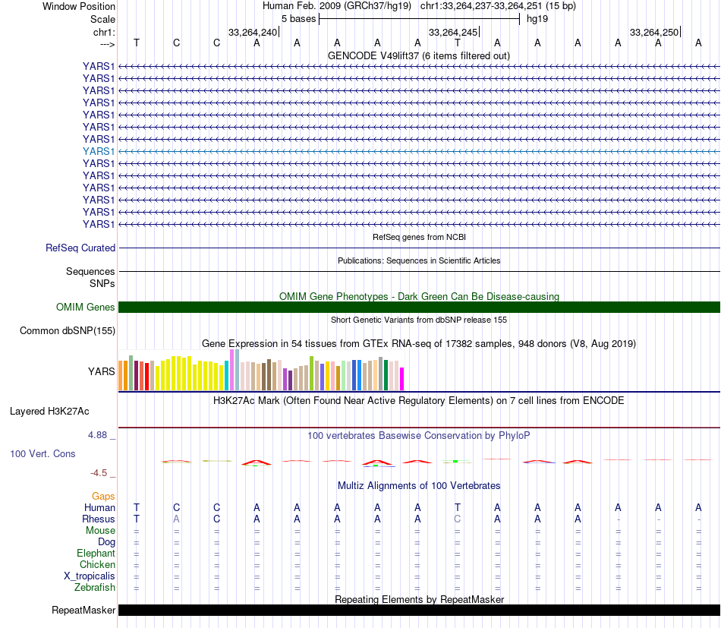
Task: Open 100 vertebrates Basewise Conservation by PhyloP title
Action: point(418,435)
